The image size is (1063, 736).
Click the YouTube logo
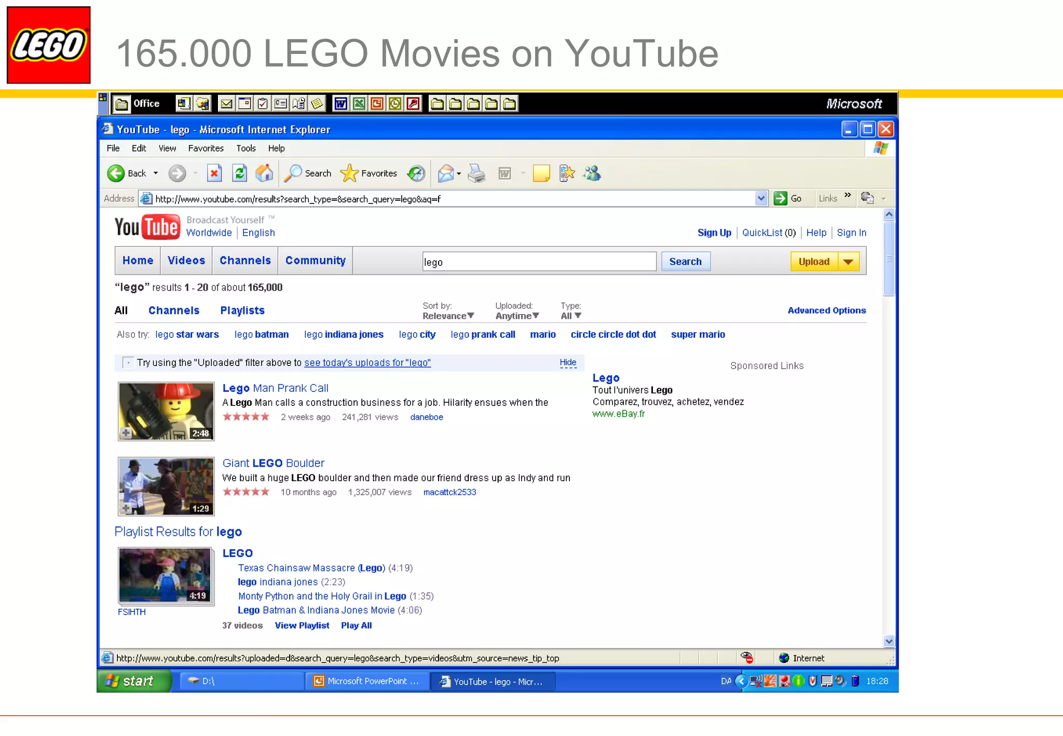147,227
